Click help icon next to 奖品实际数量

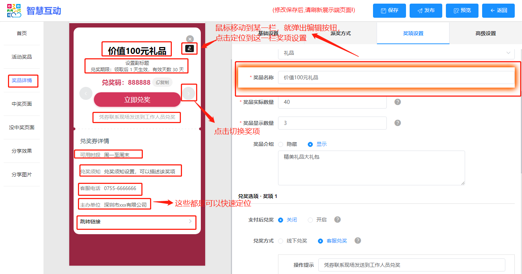[x=398, y=102]
